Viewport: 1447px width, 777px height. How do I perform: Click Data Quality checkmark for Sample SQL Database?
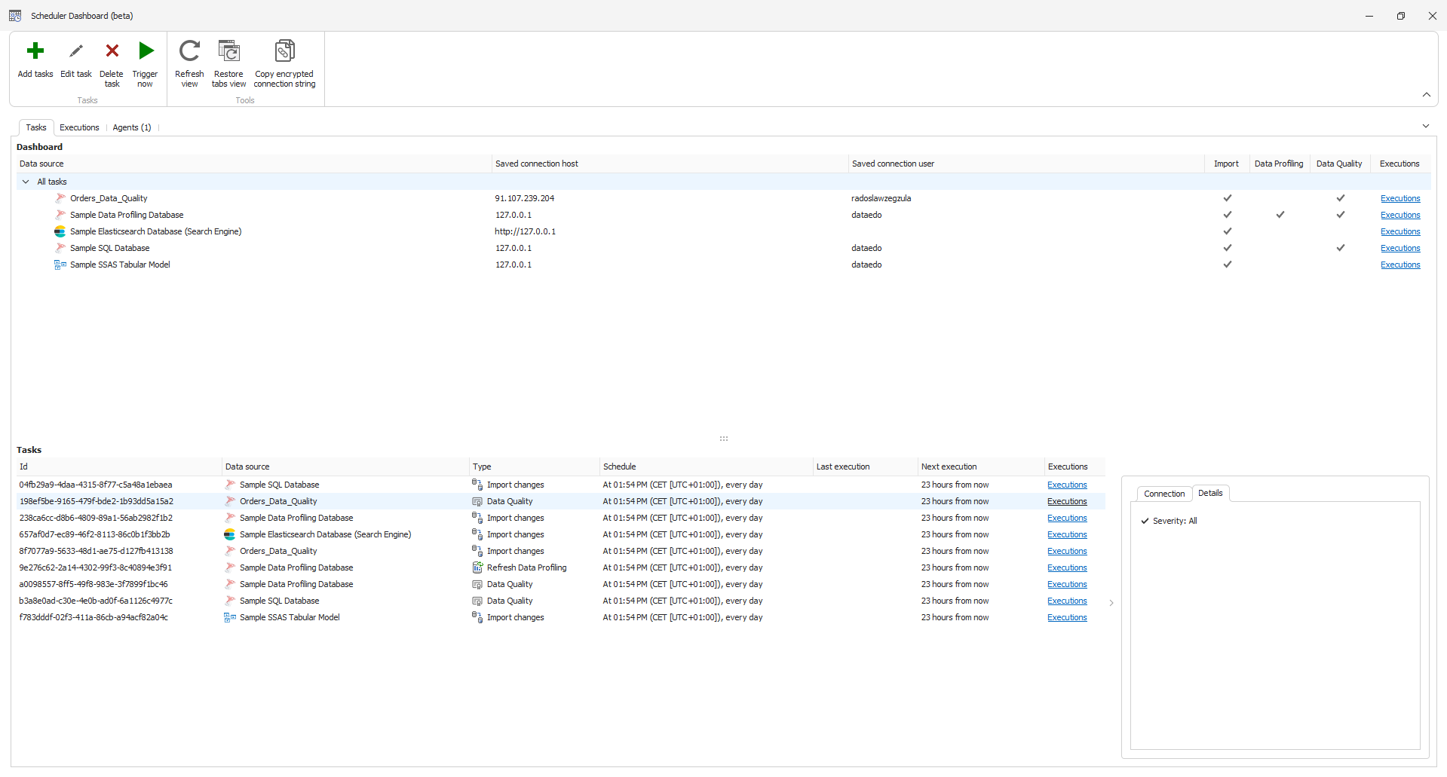pos(1341,248)
